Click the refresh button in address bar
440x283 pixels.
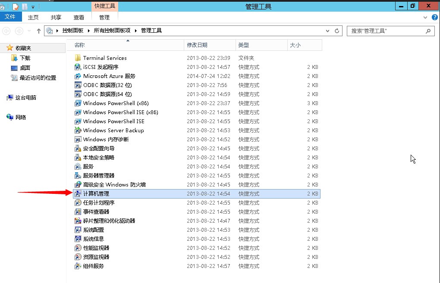(337, 31)
